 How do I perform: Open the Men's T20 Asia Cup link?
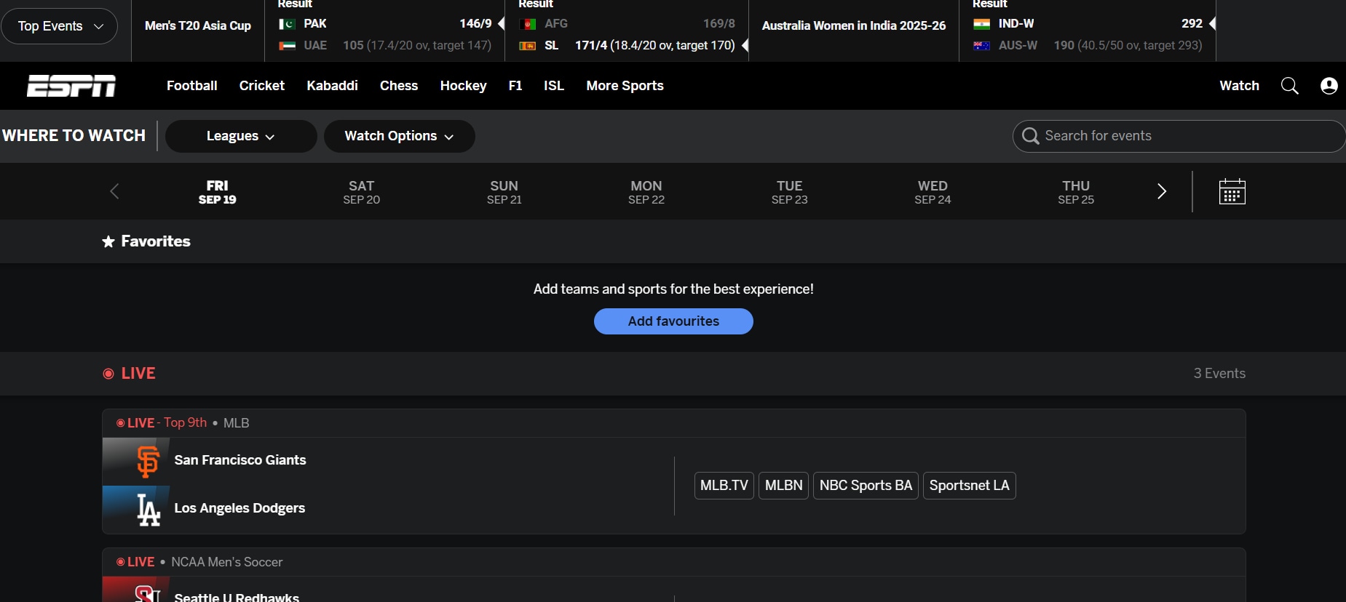coord(198,26)
